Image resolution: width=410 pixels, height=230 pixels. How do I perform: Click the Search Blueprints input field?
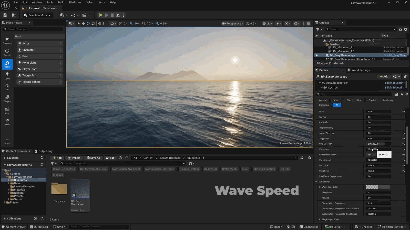point(122,164)
